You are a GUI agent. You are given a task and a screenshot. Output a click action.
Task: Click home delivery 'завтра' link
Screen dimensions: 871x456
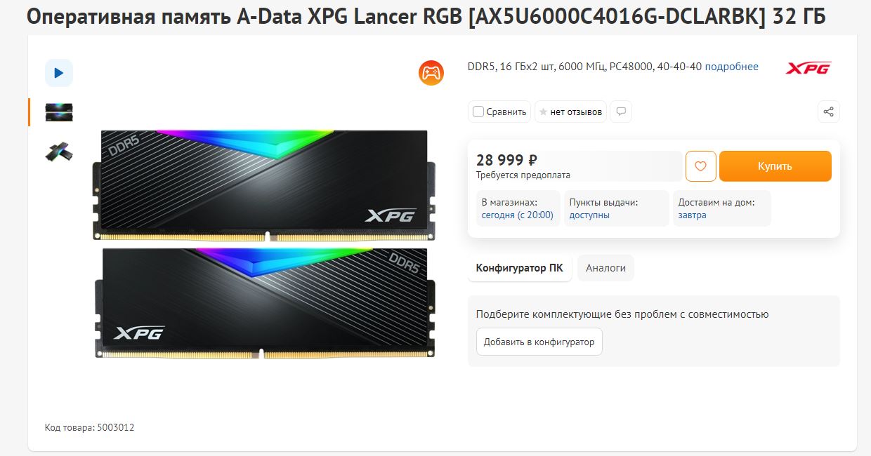[x=692, y=215]
